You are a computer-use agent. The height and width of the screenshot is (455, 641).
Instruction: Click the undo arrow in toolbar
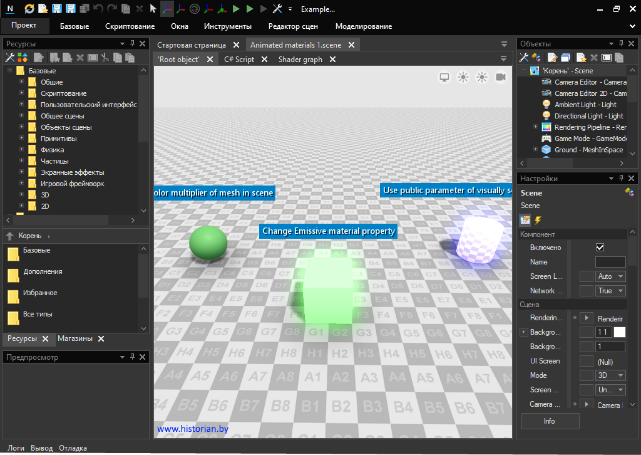[x=98, y=9]
